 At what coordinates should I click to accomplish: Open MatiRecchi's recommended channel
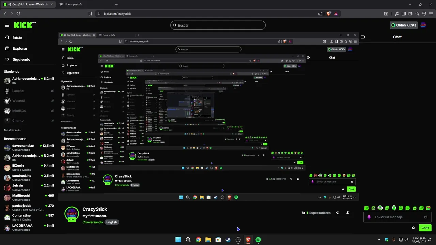tap(29, 198)
